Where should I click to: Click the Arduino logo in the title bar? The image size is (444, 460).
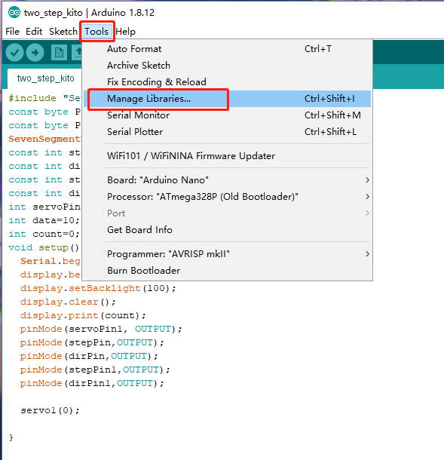(x=14, y=13)
